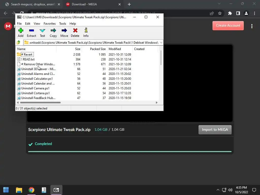260x195 pixels.
Task: Open volume control in system tray
Action: (230, 190)
